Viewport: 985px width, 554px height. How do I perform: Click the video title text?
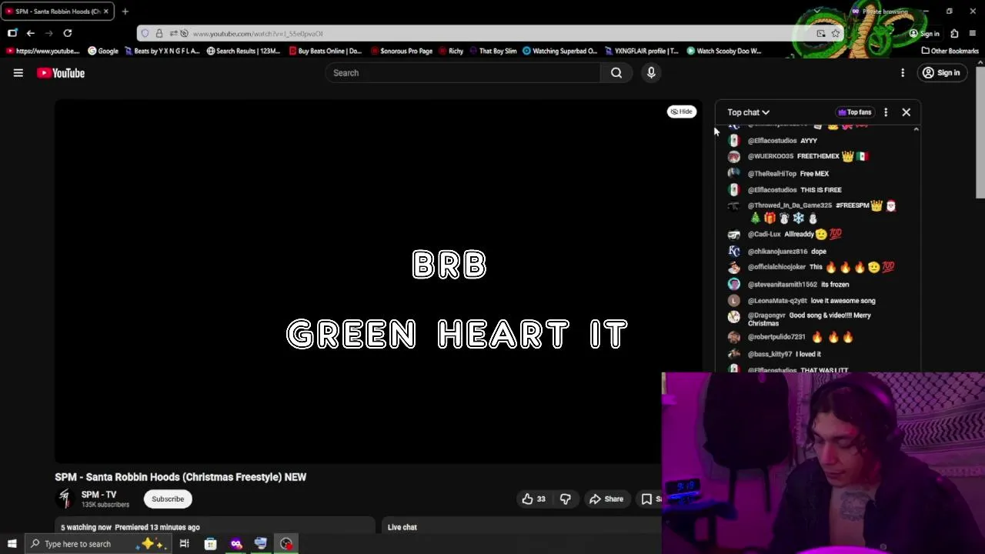pos(181,477)
